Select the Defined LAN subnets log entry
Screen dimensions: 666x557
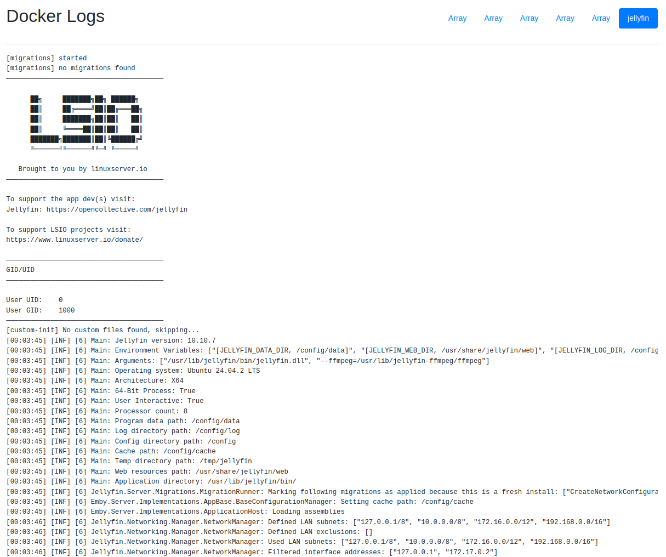(307, 521)
